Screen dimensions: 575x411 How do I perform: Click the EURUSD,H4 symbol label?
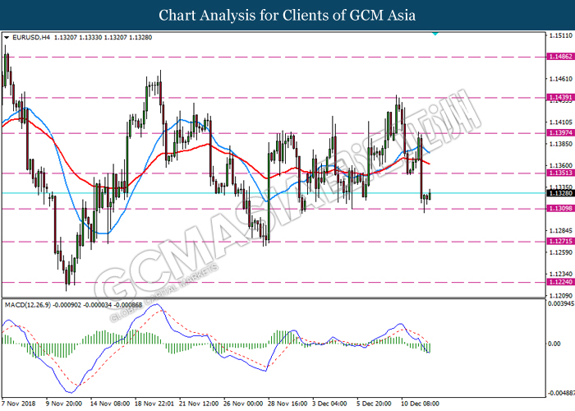tap(31, 38)
